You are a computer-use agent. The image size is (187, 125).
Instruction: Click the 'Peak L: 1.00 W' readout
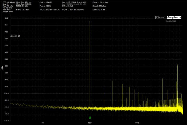pos(45,6)
